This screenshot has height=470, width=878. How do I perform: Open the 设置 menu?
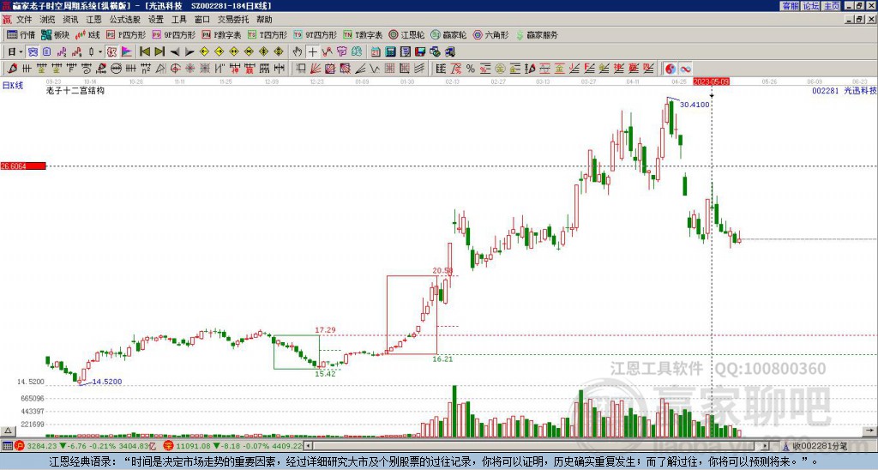156,20
